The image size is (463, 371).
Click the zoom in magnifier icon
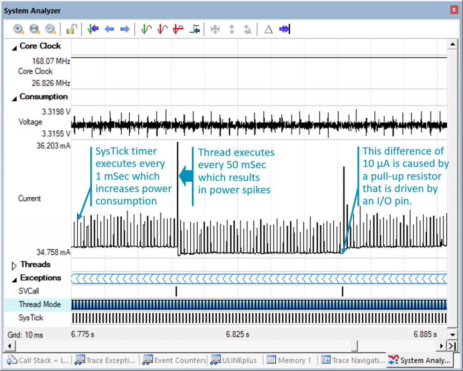point(19,29)
